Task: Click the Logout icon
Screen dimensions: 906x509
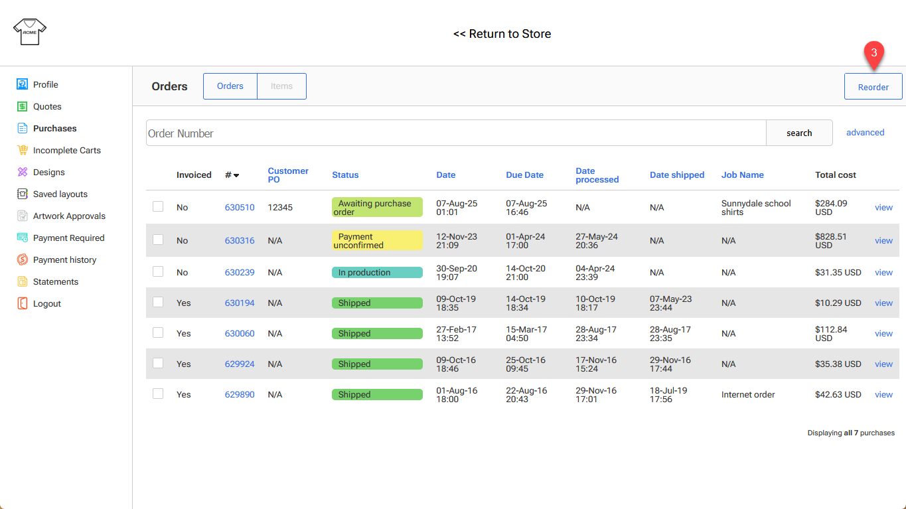Action: click(x=22, y=303)
